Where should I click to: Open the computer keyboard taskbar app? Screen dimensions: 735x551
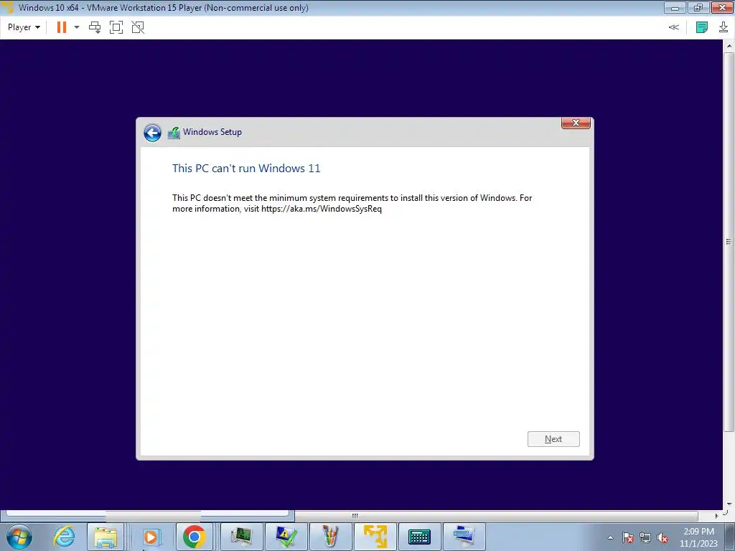coord(464,537)
